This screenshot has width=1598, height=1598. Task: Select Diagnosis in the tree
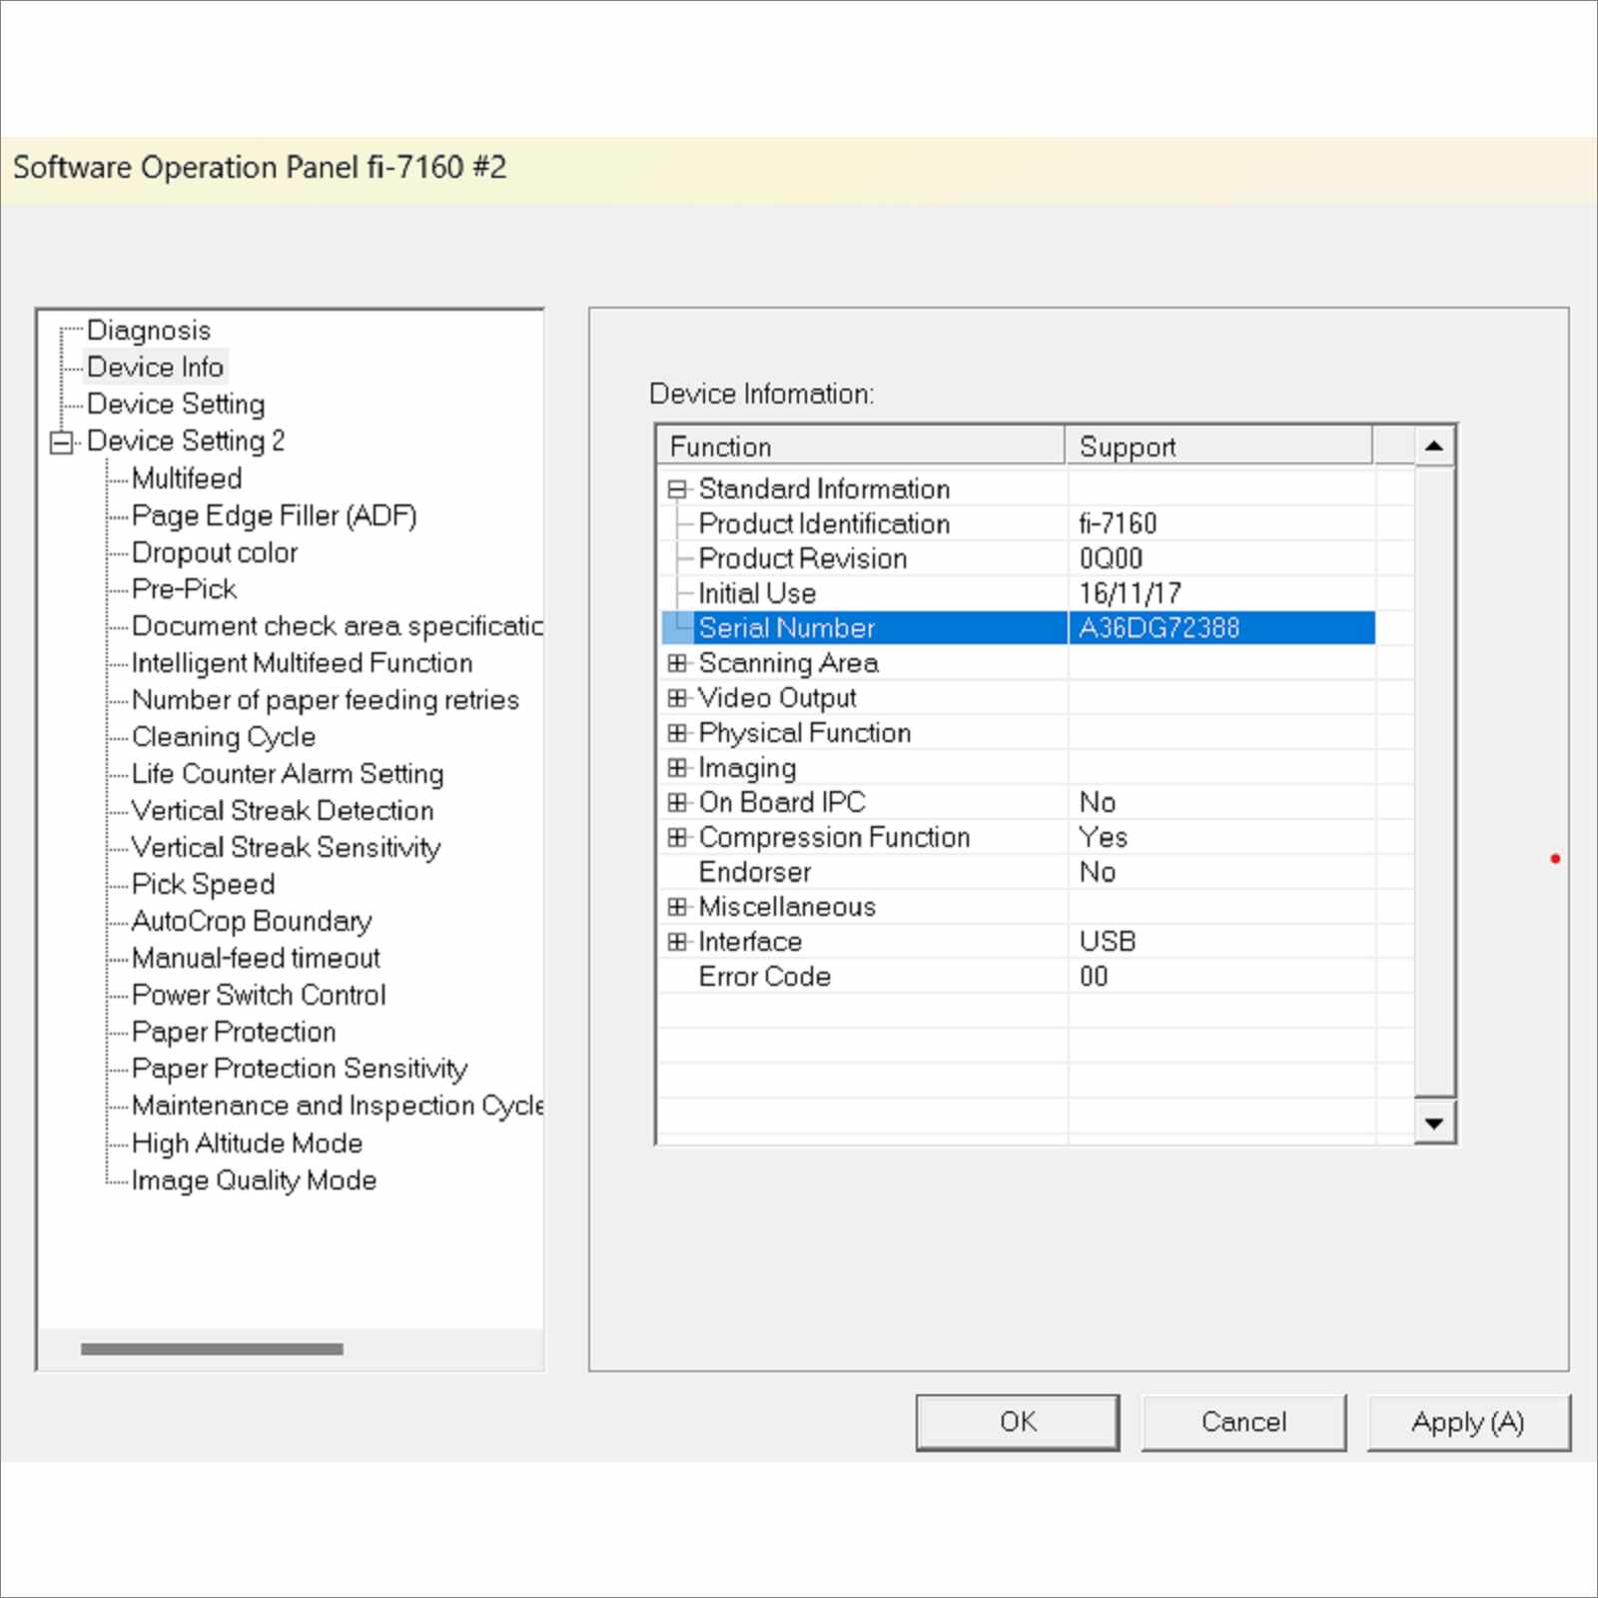pyautogui.click(x=149, y=331)
